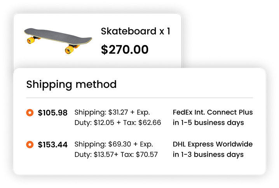Click the "Shipping method" heading
This screenshot has height=188, width=279.
click(x=71, y=84)
